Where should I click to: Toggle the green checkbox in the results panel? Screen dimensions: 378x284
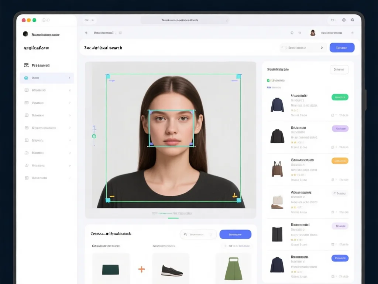tap(268, 80)
